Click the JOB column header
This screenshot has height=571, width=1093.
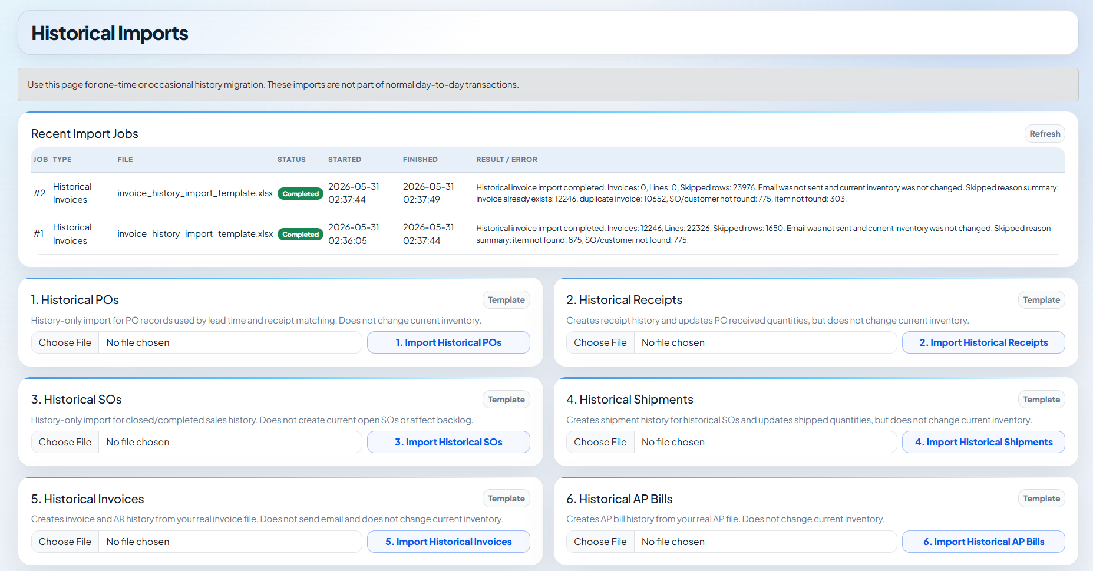[x=41, y=160]
